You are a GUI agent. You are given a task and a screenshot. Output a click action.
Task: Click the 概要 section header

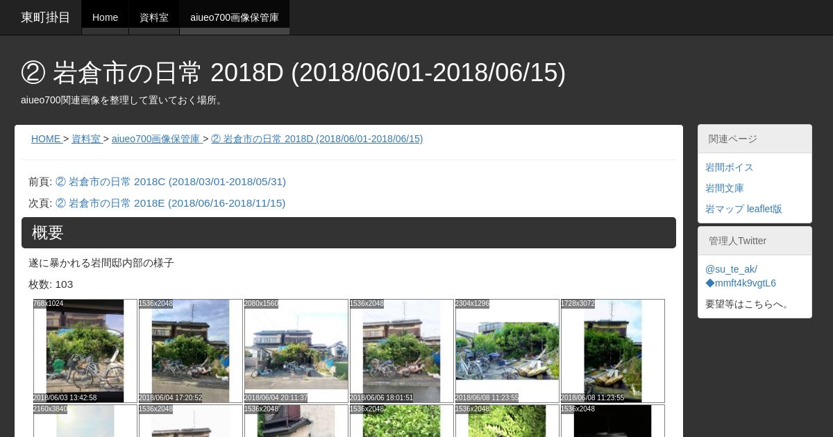point(348,232)
